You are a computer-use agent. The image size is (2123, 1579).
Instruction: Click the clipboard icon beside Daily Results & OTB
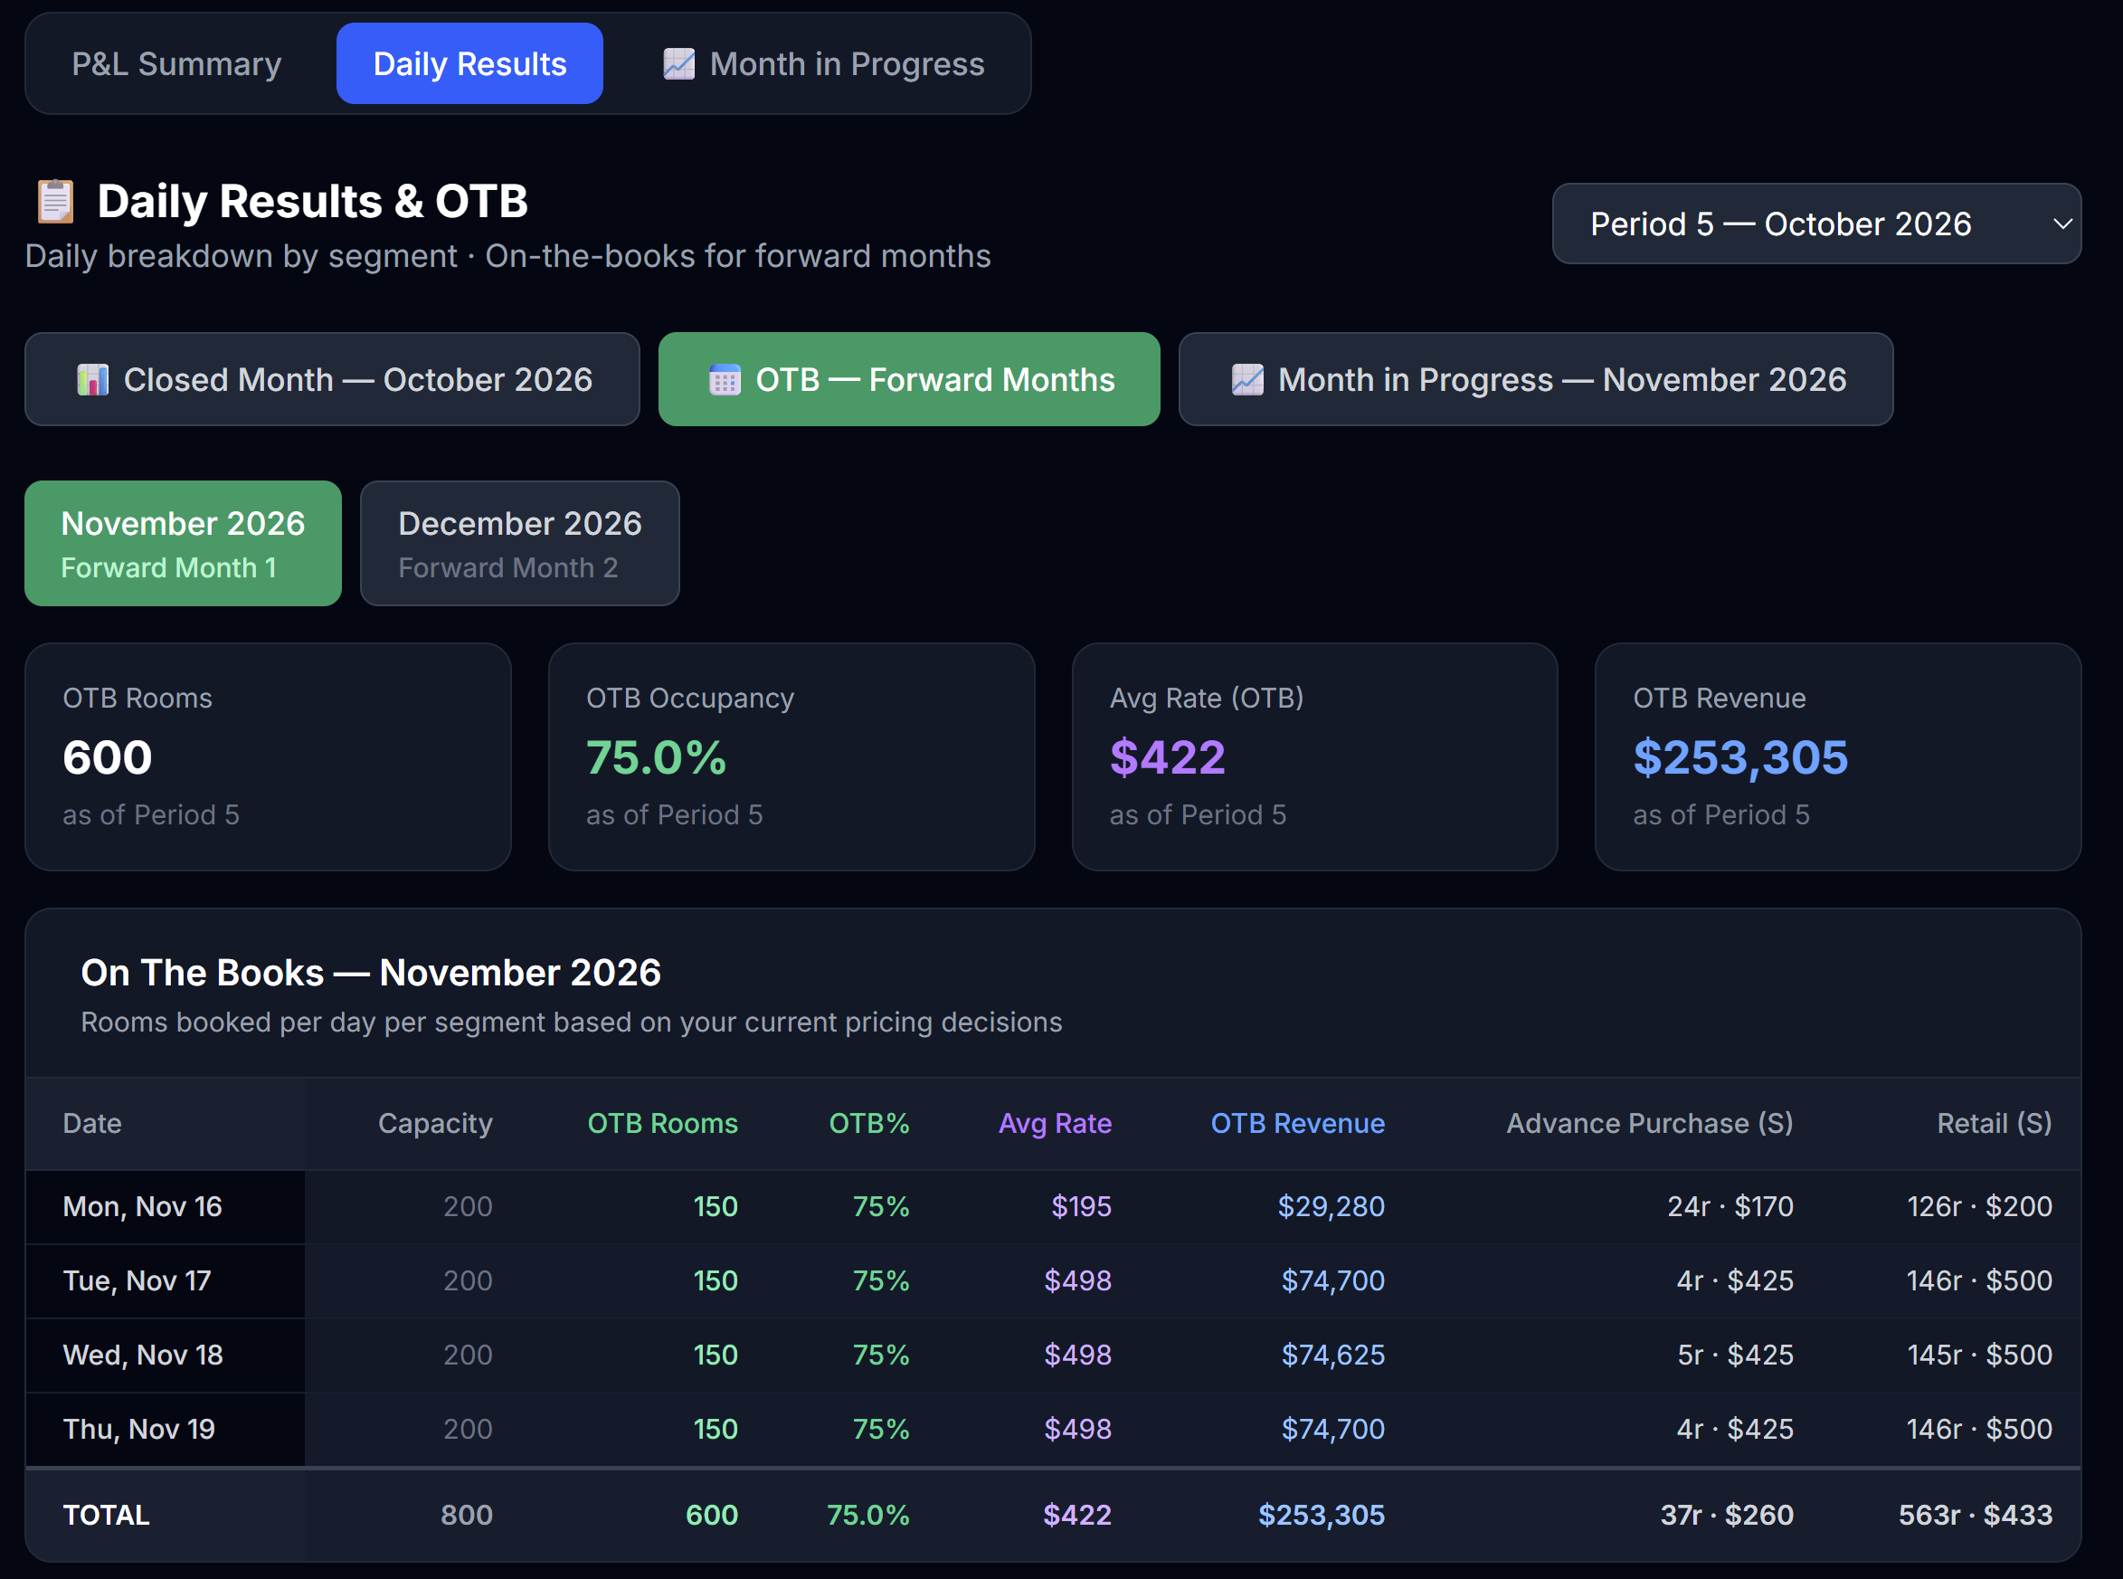[x=55, y=201]
